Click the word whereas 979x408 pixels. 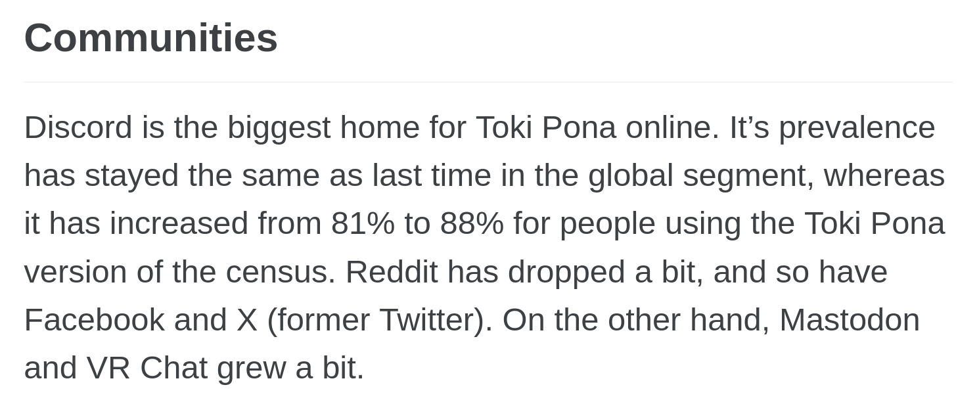(884, 175)
